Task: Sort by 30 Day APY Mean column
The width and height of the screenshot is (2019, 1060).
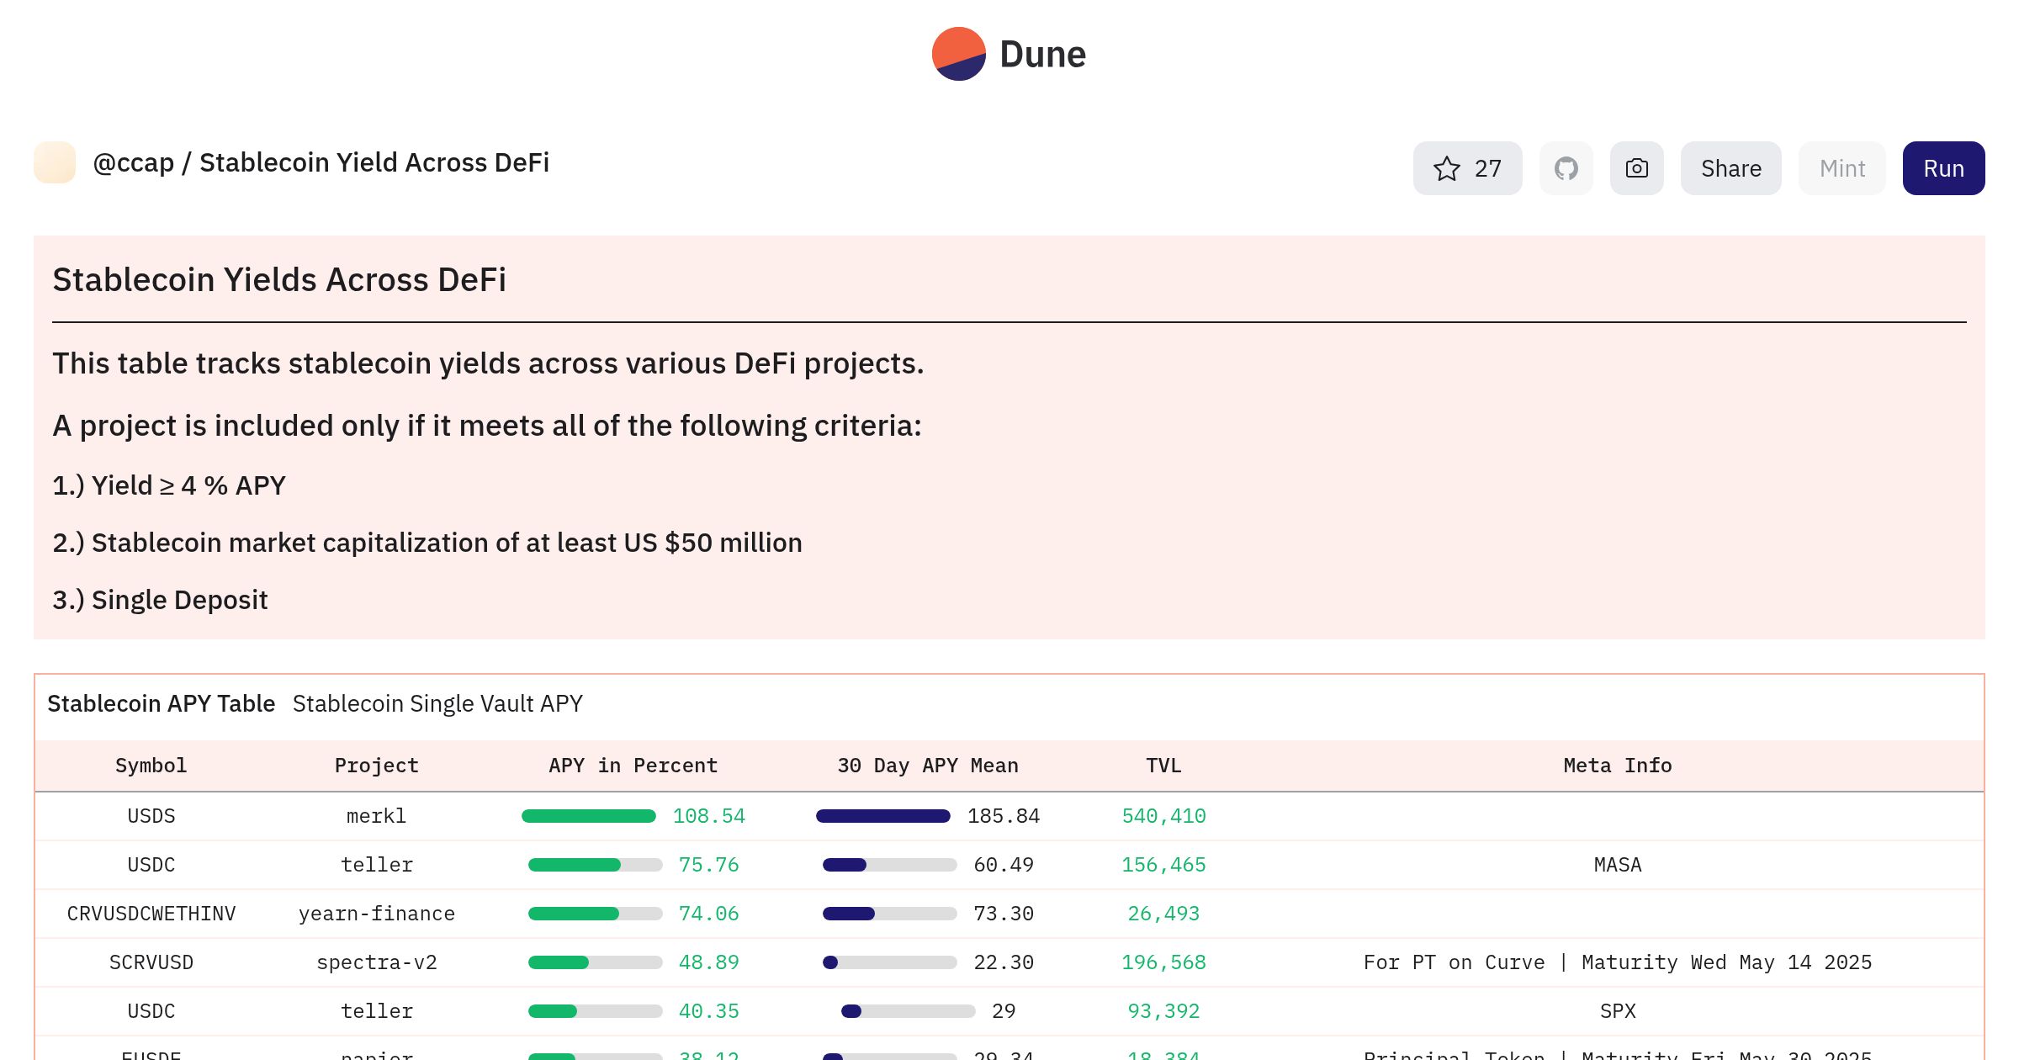Action: click(927, 766)
